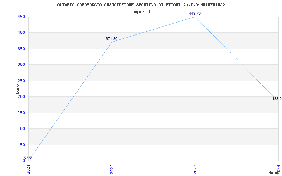Select the 2021 x-axis label
The width and height of the screenshot is (282, 176).
28,169
